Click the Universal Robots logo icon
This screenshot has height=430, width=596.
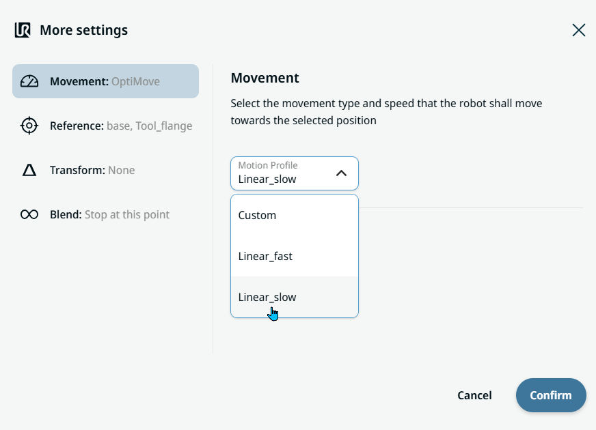coord(23,30)
